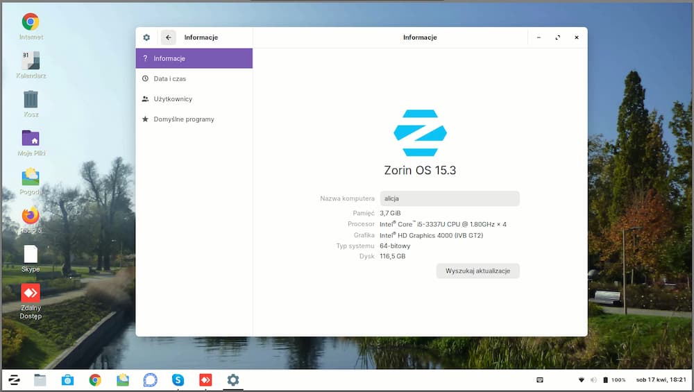
Task: Click the disk value 116,5 GB
Action: coord(392,256)
